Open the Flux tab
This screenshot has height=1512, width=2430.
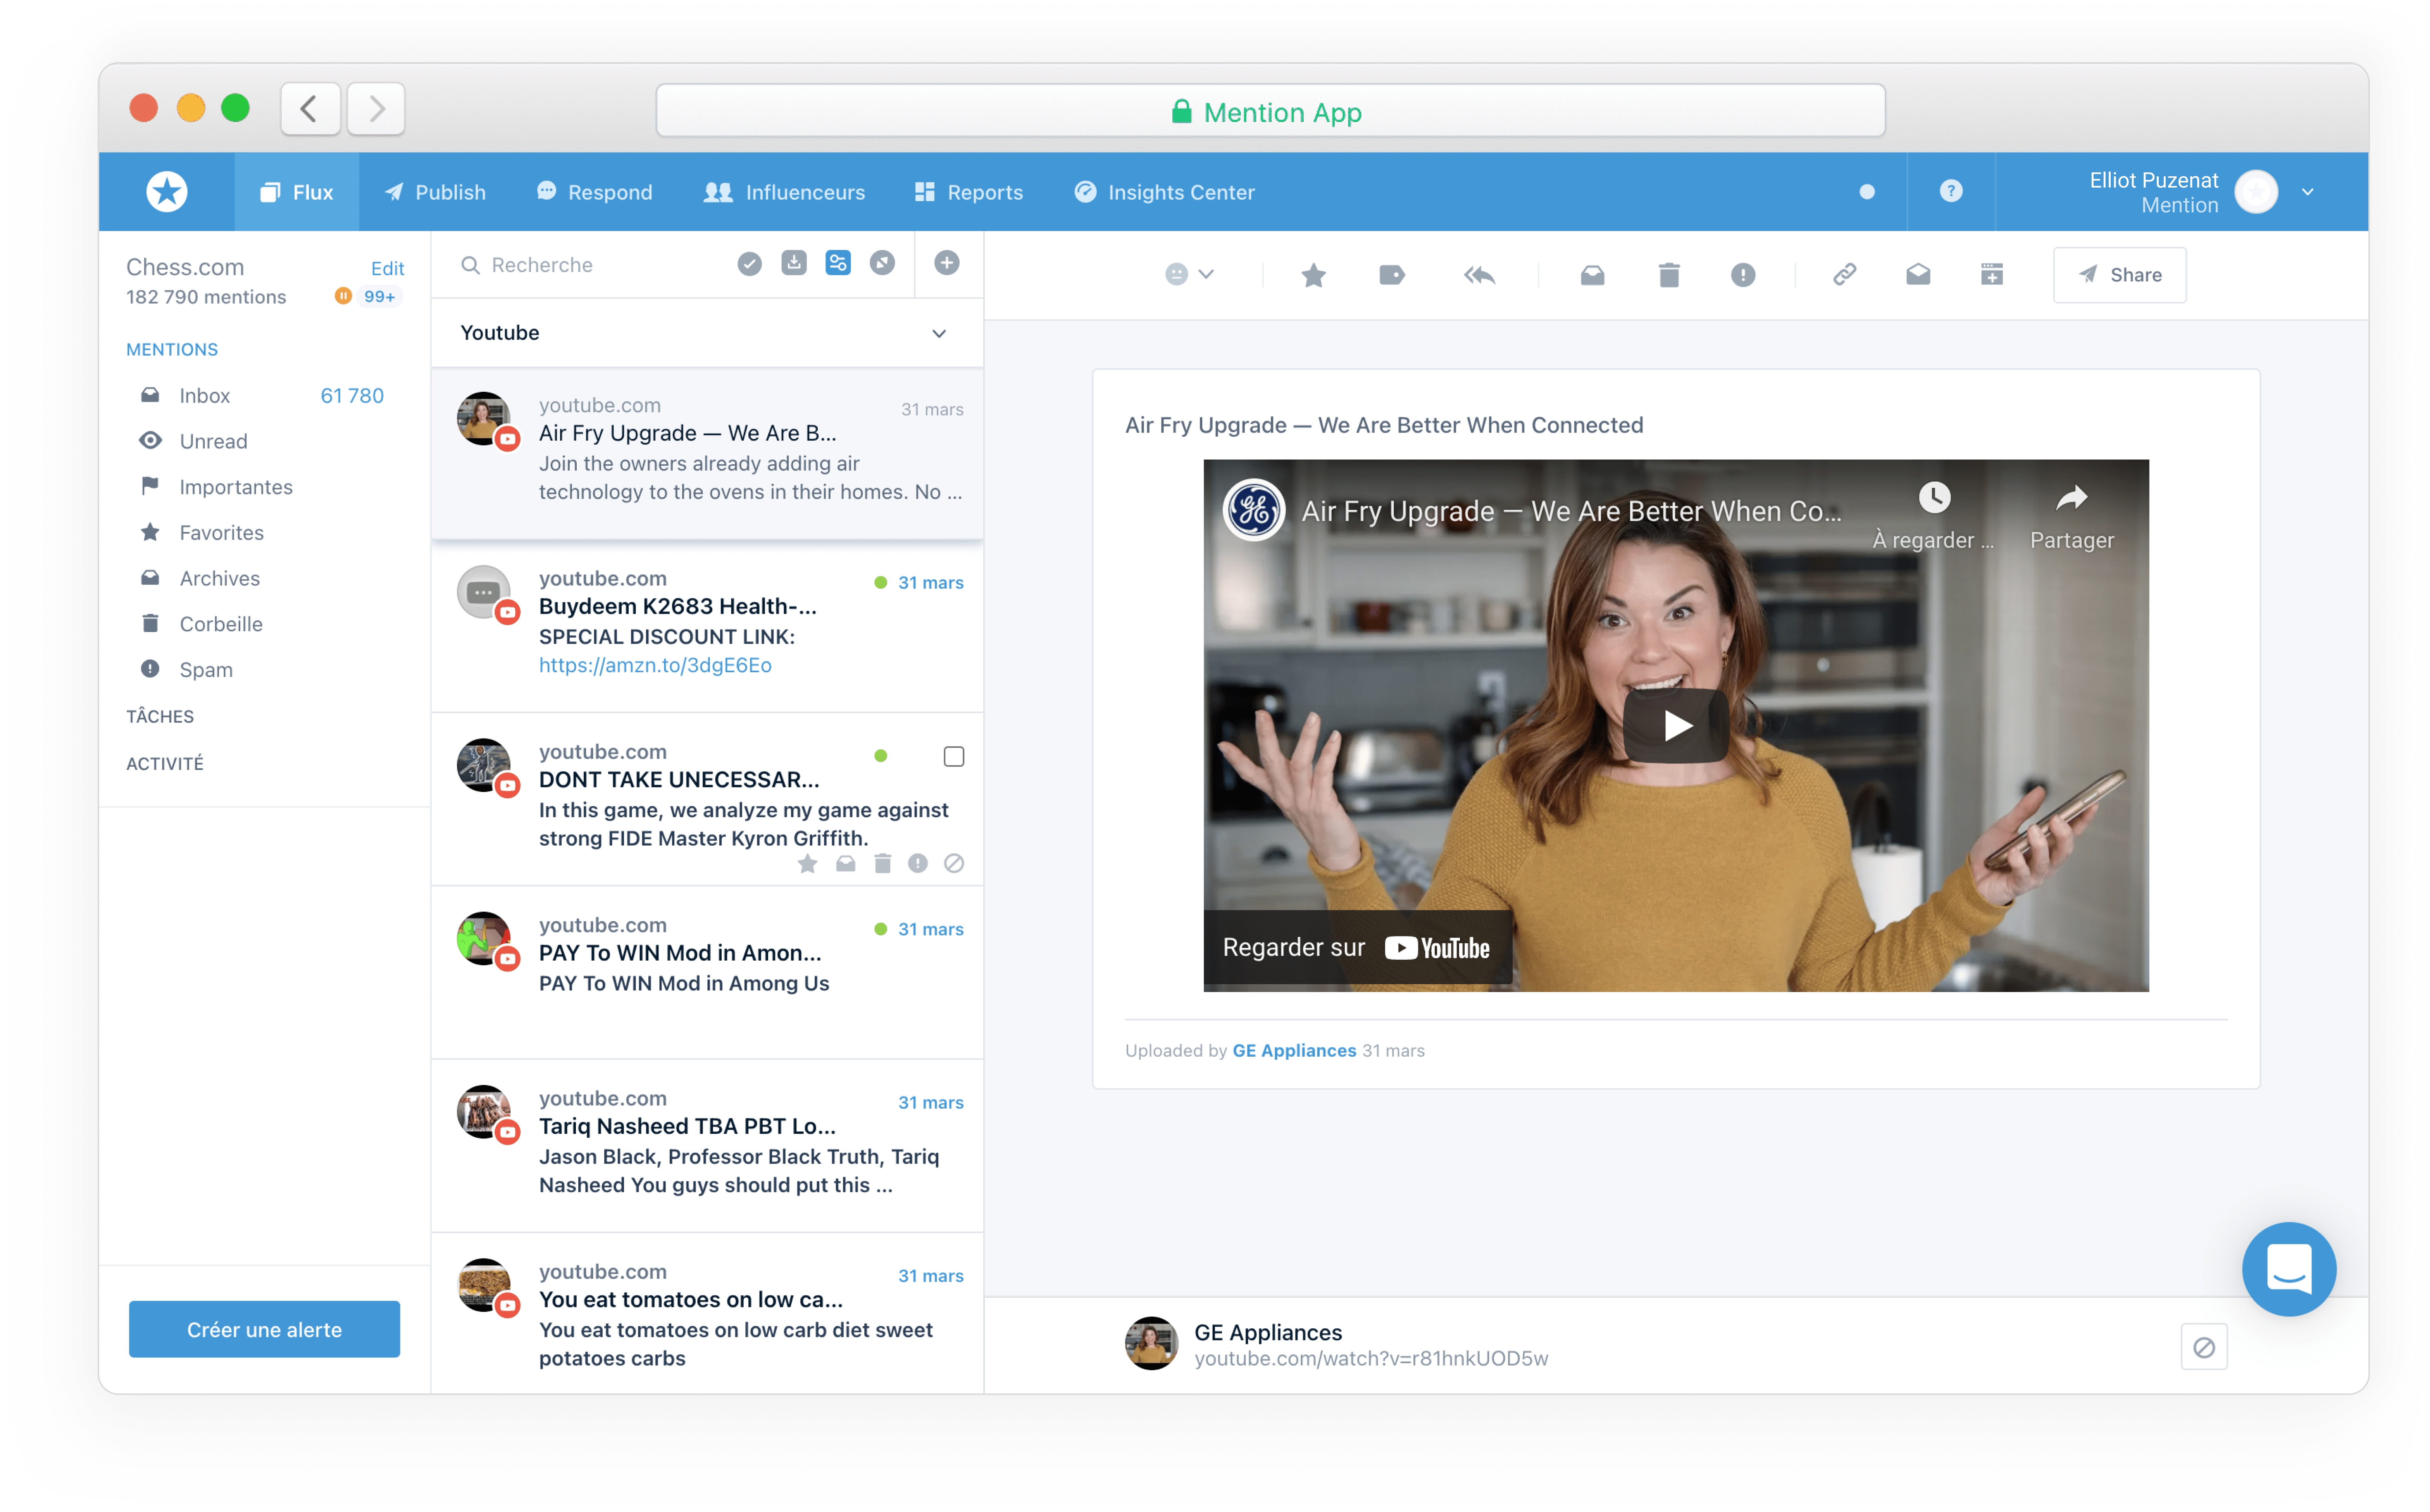click(297, 192)
